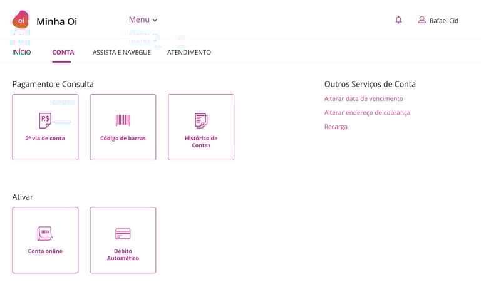Open the 2ª via de conta label
The height and width of the screenshot is (299, 481).
coord(45,138)
